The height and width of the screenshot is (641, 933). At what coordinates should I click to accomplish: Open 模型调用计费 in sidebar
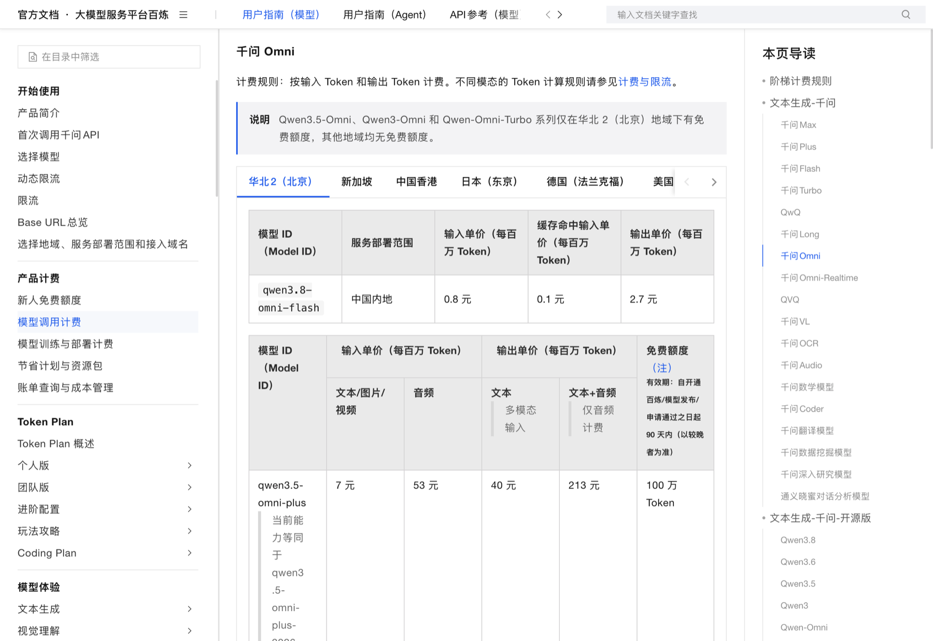108,322
